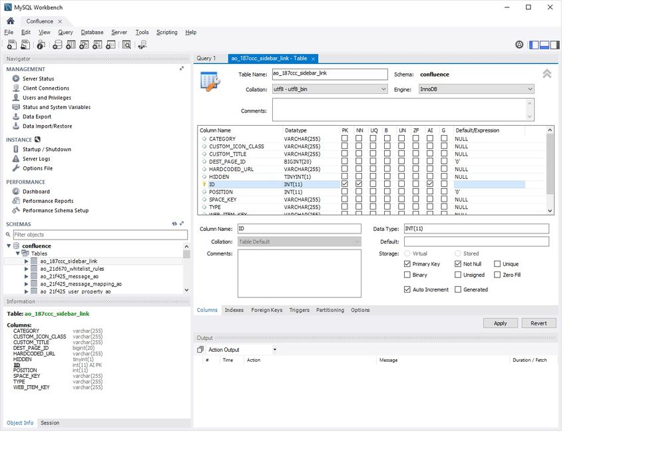
Task: Launch Data Export
Action: point(37,116)
